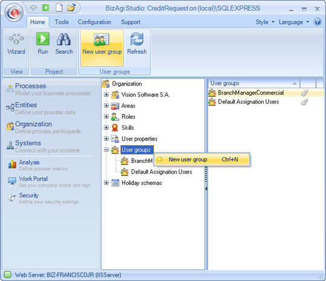
Task: Click the Security sidebar icon
Action: pos(12,198)
